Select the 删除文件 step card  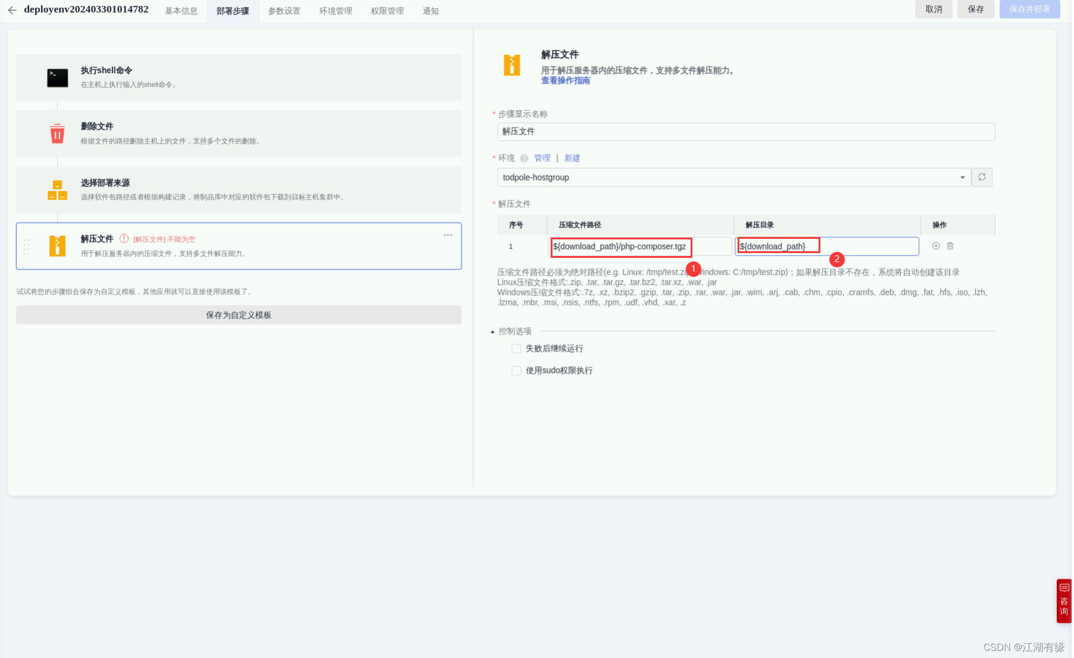click(x=239, y=133)
